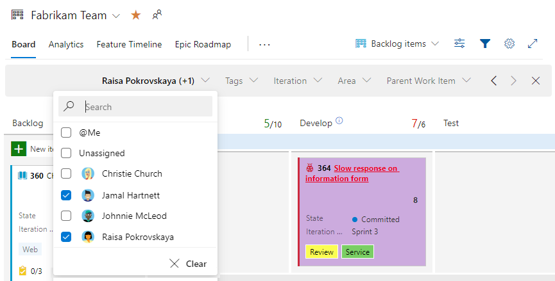Click Raisa Pokrovskaya's avatar in list
Screen dimensions: 555x281
88,237
